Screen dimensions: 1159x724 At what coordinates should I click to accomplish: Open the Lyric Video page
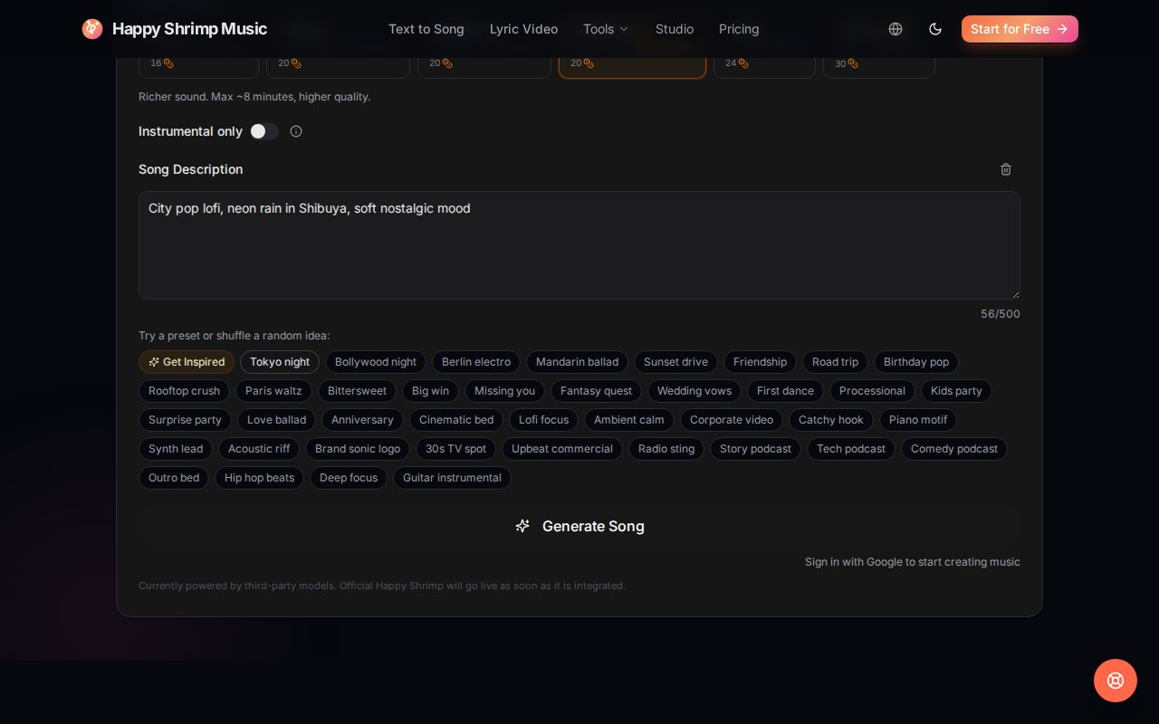click(523, 29)
